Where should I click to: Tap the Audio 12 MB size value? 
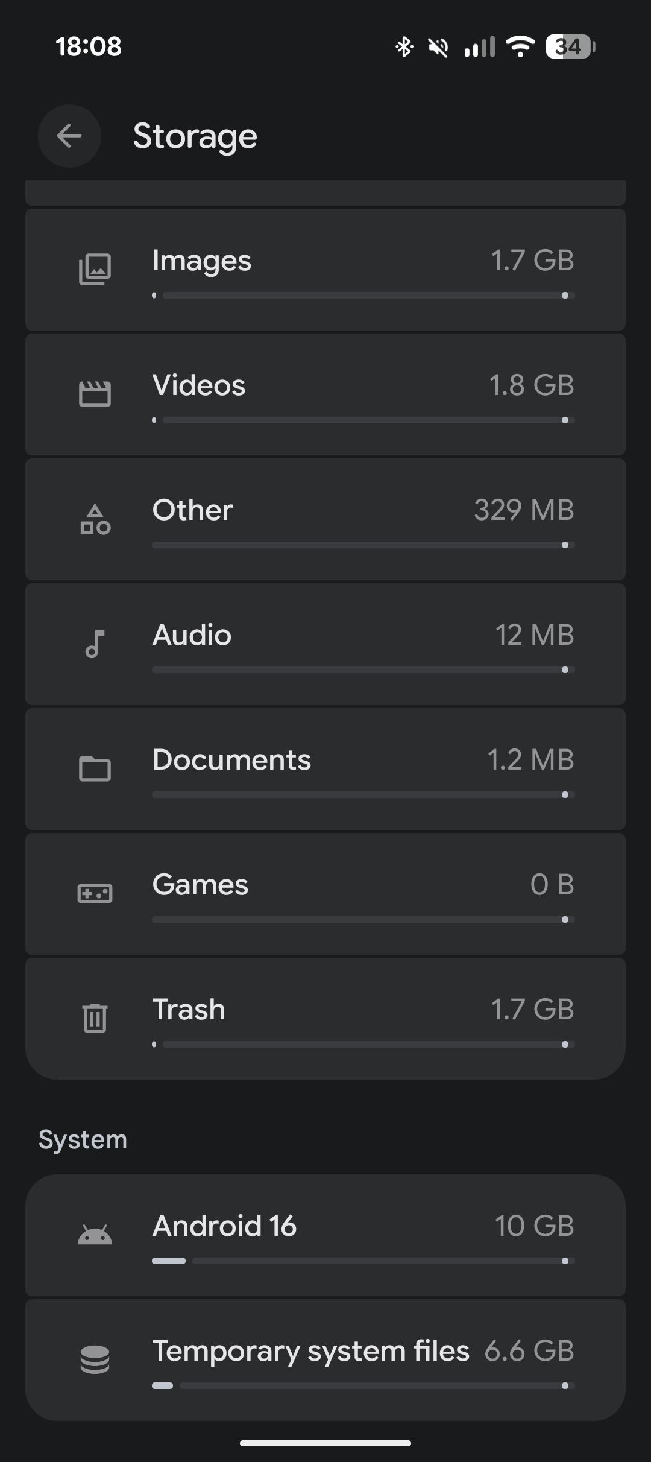coord(535,634)
